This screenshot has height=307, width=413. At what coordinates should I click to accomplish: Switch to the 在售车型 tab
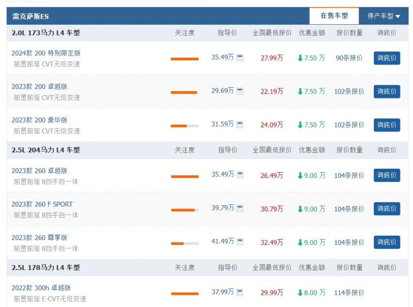(x=334, y=16)
